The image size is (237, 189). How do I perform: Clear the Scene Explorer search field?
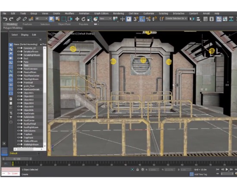(41, 40)
